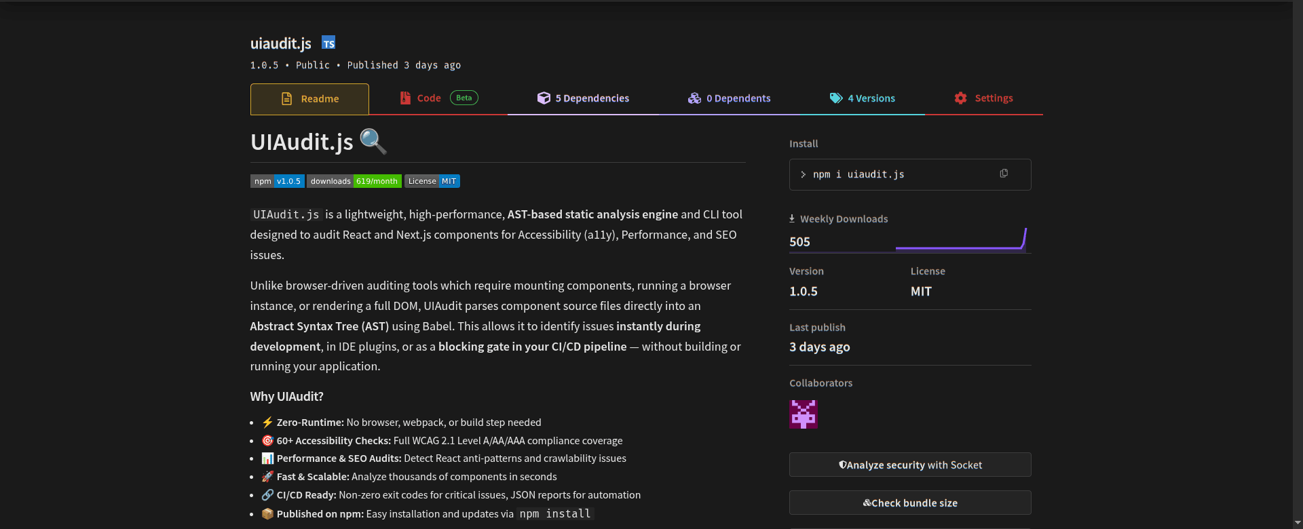The height and width of the screenshot is (529, 1303).
Task: Click the downloads 619/month badge
Action: pos(354,181)
